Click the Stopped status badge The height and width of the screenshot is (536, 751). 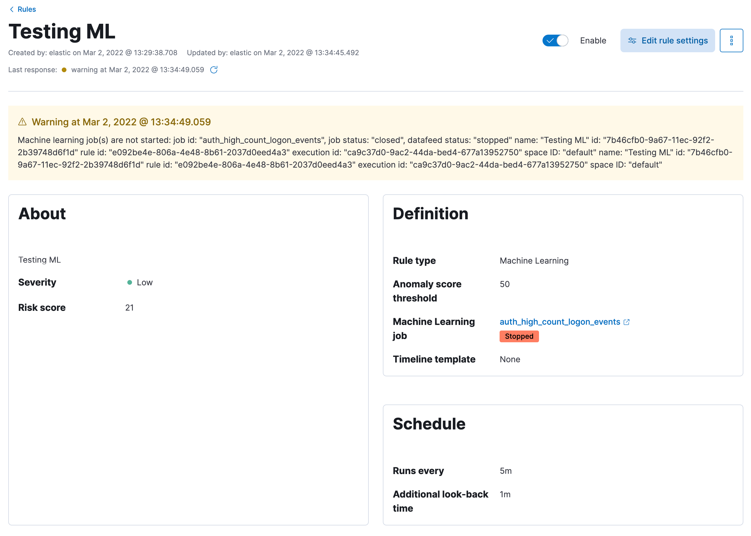point(519,336)
